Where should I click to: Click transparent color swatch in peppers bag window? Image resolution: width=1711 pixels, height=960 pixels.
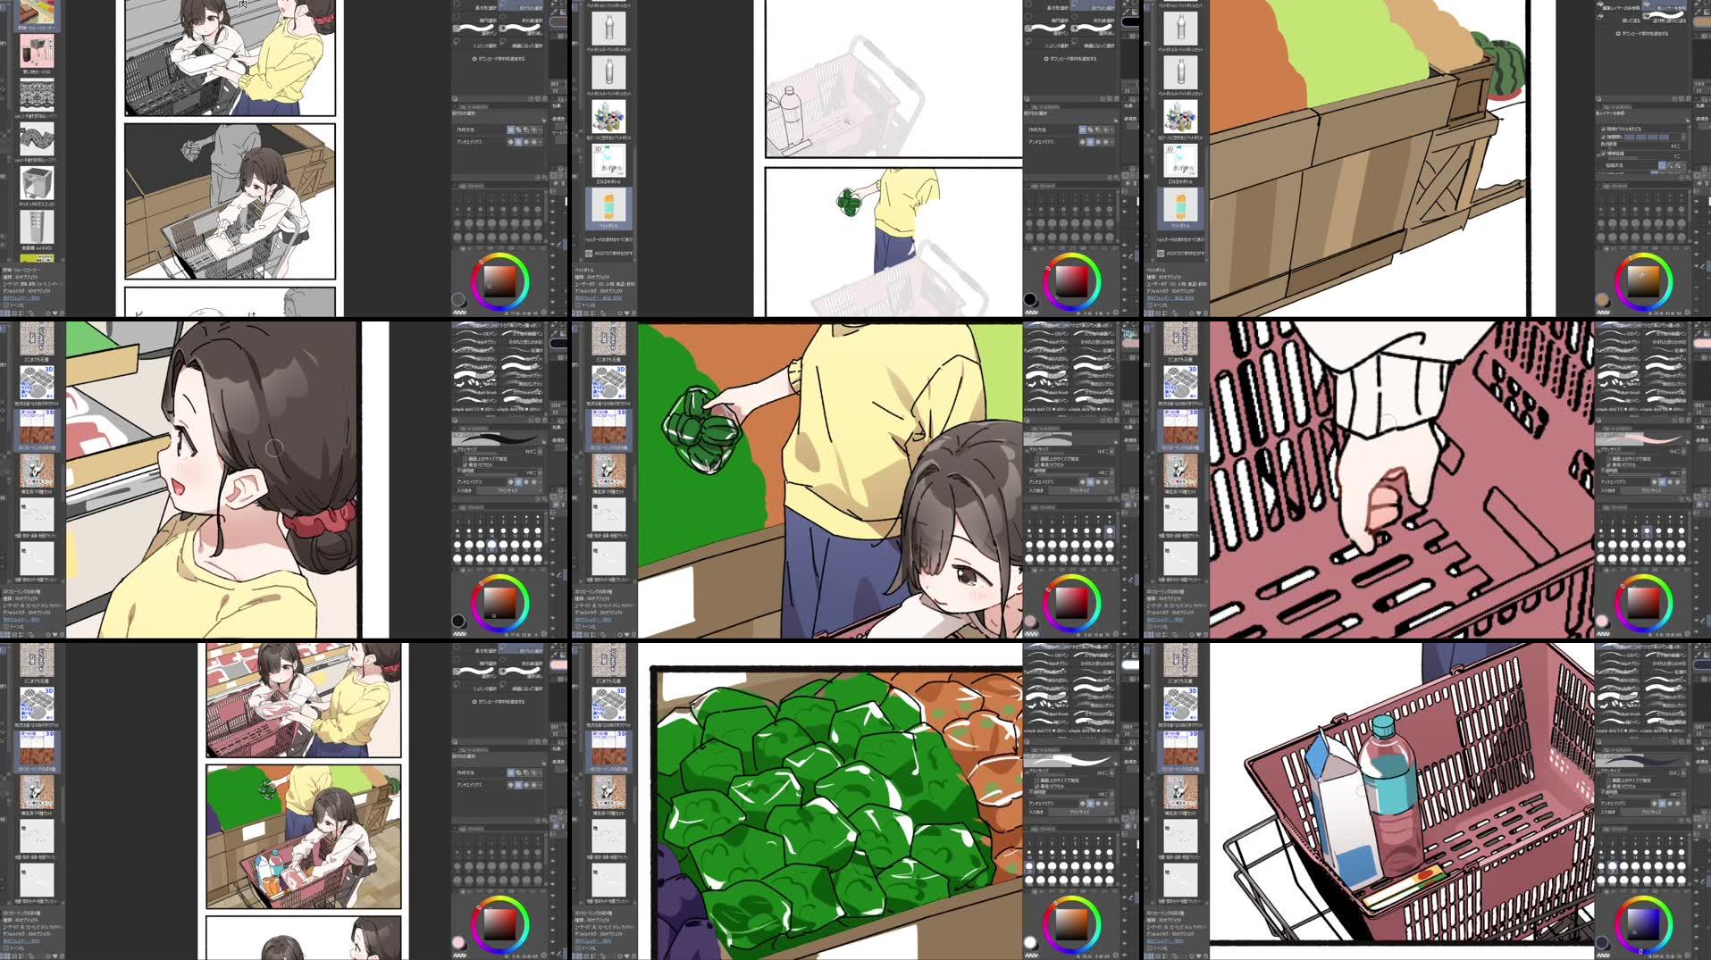point(1031,634)
